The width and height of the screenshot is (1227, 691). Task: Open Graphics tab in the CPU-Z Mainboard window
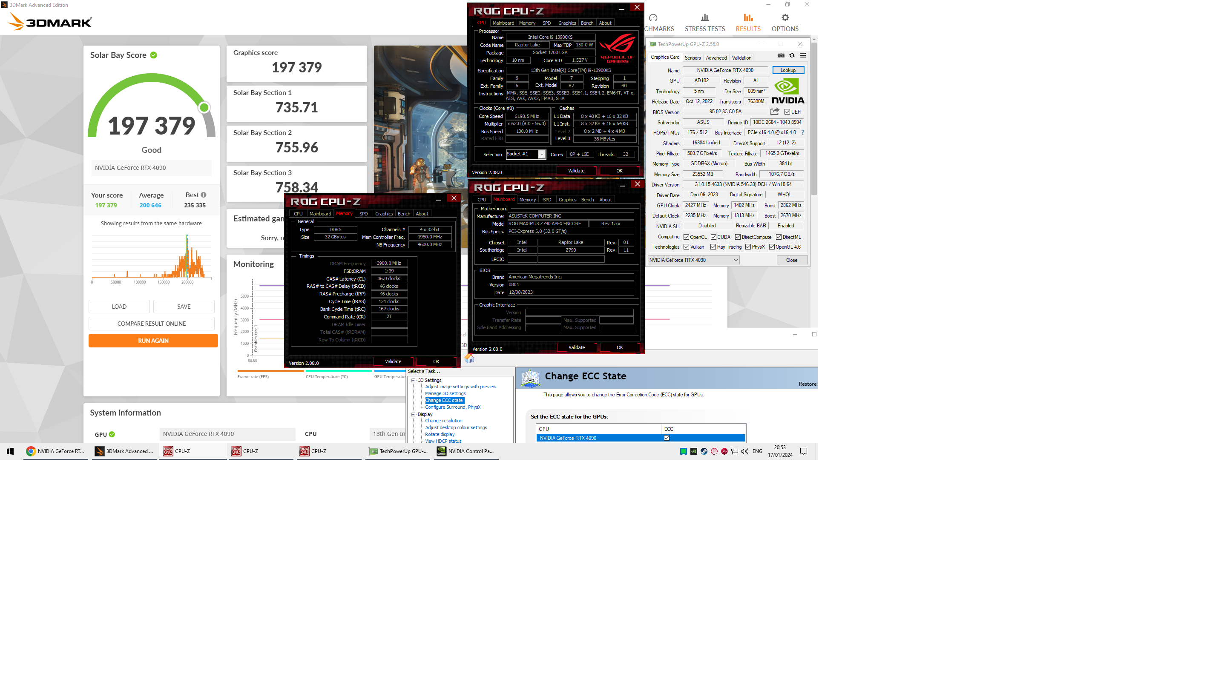click(x=567, y=200)
